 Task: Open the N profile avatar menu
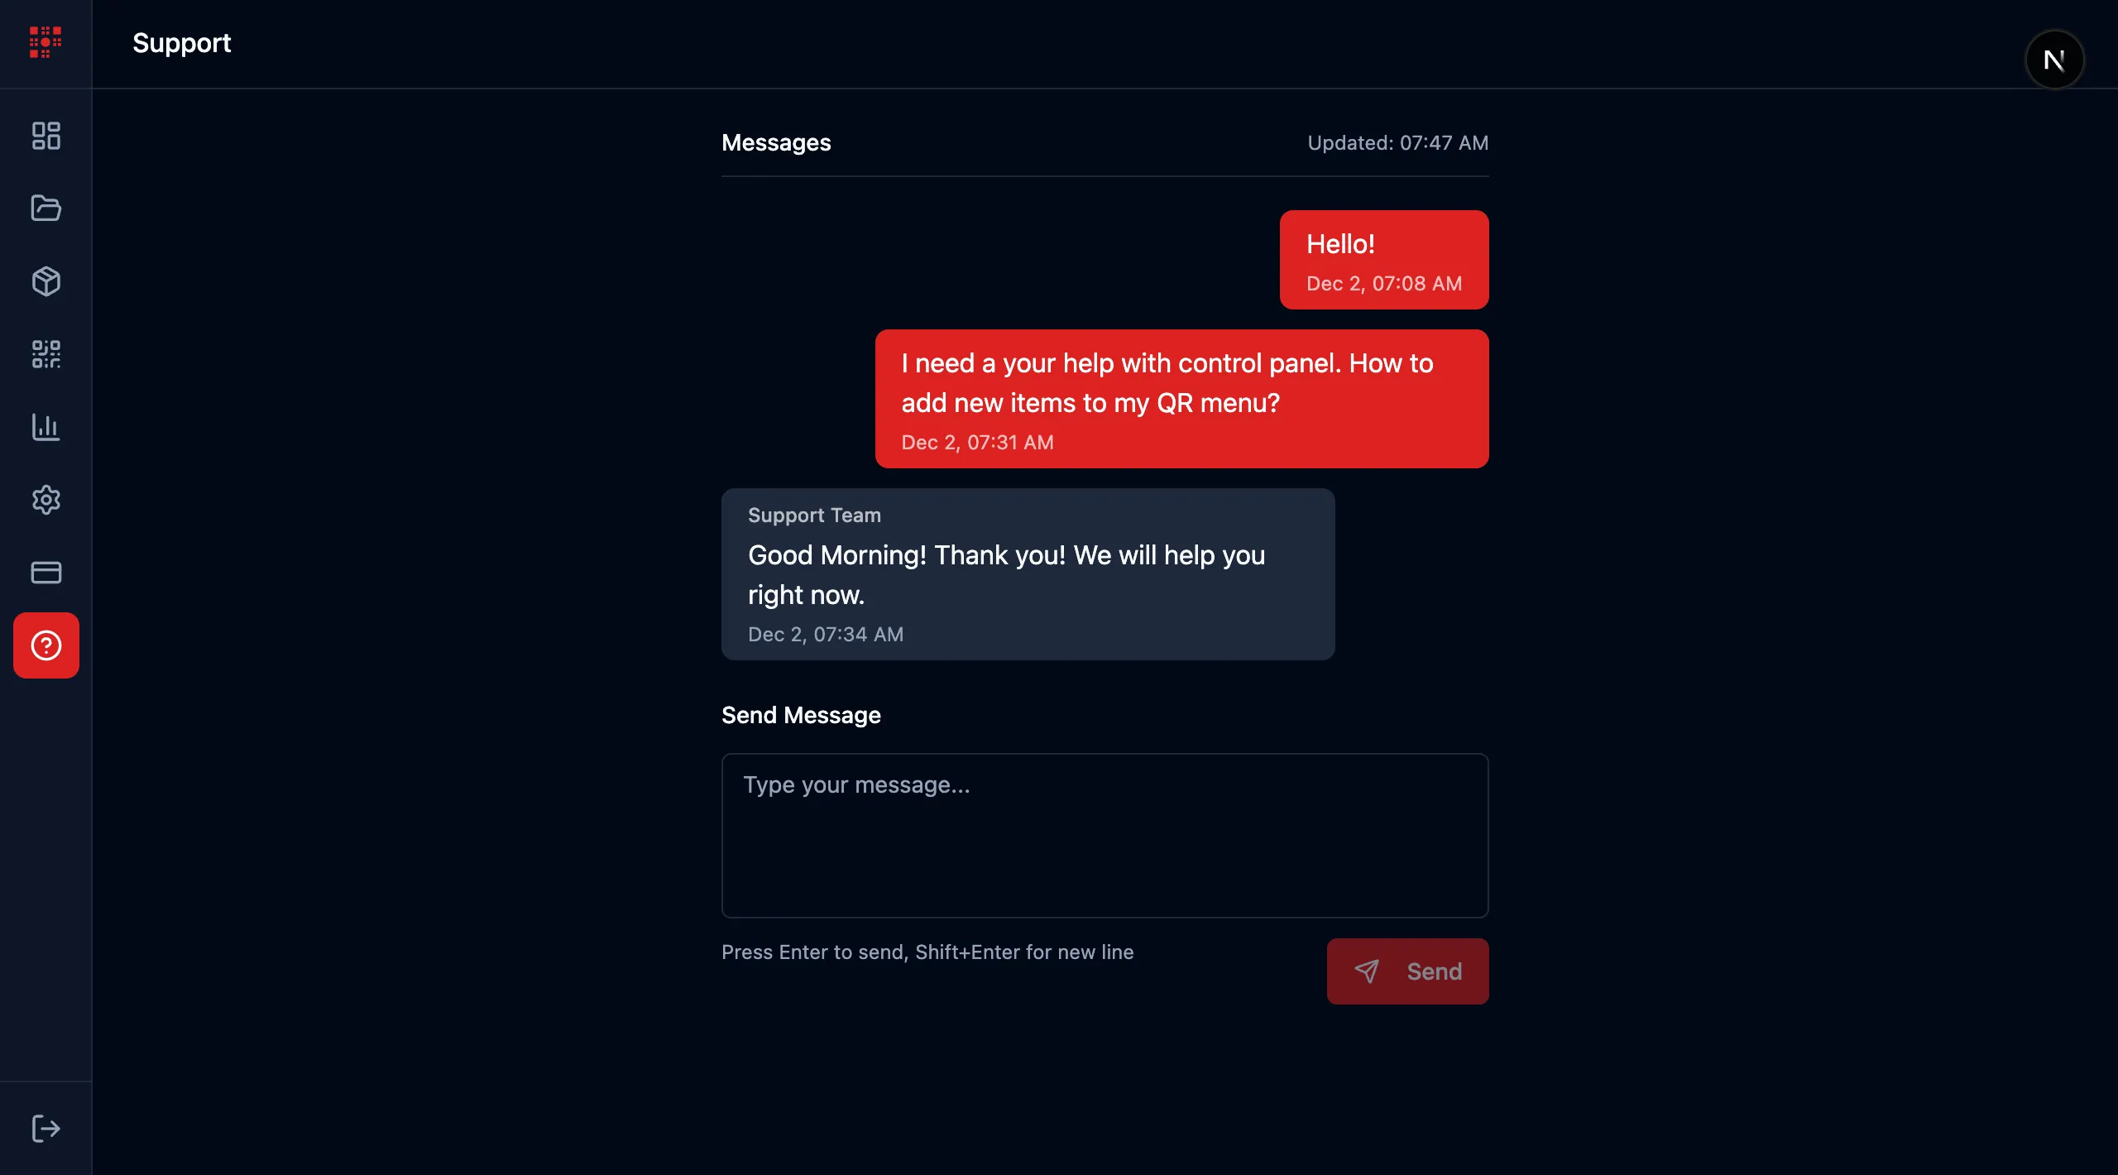2055,59
